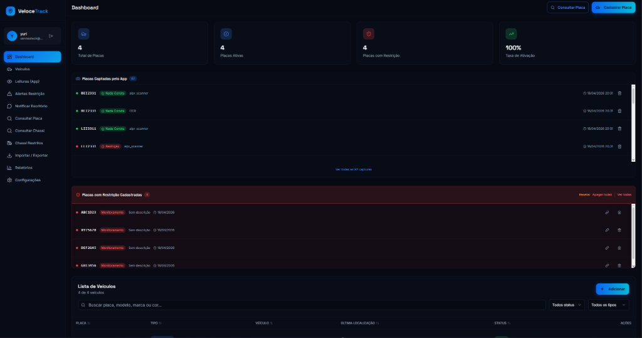642x338 pixels.
Task: Sort by ÚLTIMA LOCALIZAÇÃO column
Action: (x=359, y=323)
